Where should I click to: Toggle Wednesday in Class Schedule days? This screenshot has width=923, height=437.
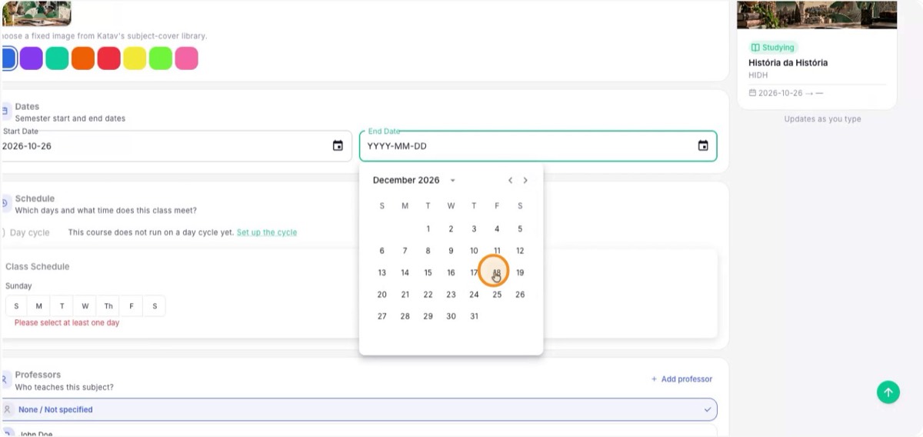(x=85, y=306)
